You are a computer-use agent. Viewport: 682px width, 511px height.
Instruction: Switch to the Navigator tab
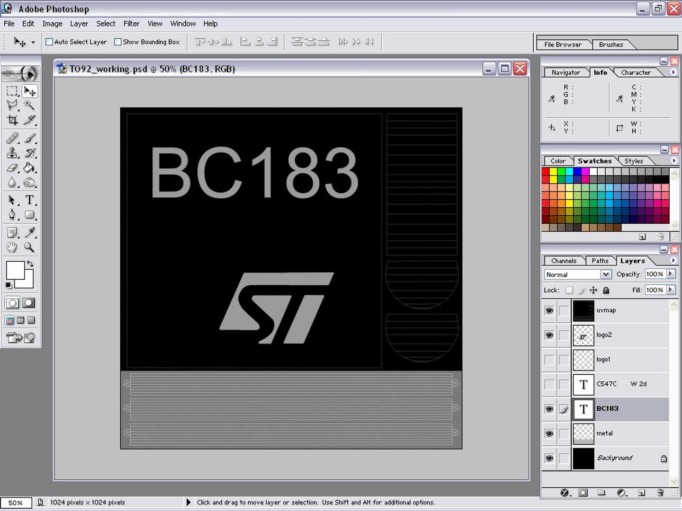point(565,72)
